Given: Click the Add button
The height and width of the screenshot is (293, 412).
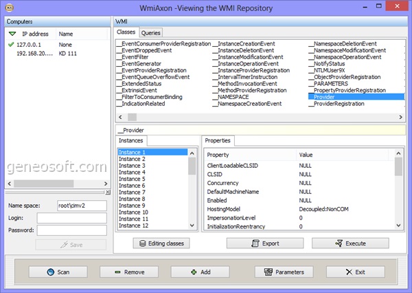Looking at the screenshot, I should pyautogui.click(x=201, y=272).
